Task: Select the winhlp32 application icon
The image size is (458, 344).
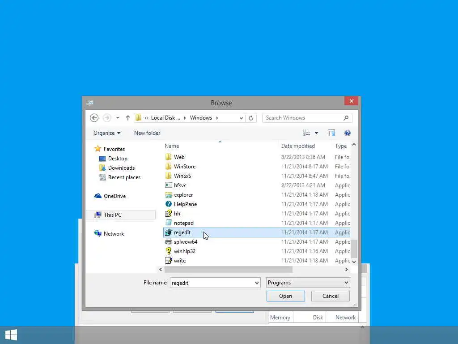Action: [168, 251]
